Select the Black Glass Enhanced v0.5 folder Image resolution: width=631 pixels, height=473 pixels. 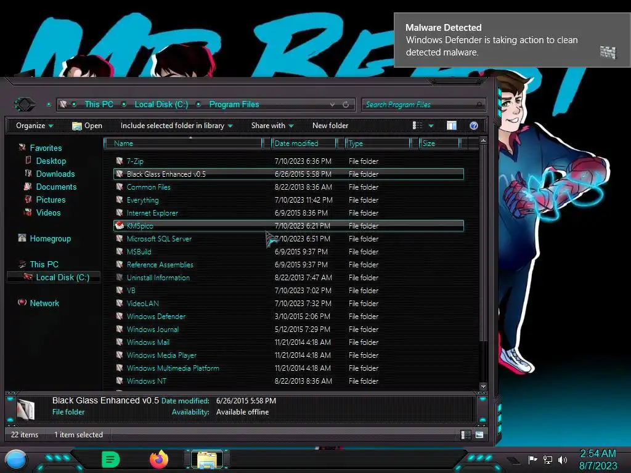pyautogui.click(x=288, y=174)
